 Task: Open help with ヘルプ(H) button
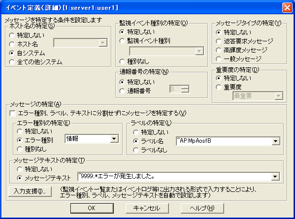(x=202, y=208)
